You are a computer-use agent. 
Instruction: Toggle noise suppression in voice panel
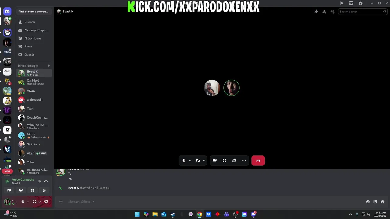tap(39, 181)
